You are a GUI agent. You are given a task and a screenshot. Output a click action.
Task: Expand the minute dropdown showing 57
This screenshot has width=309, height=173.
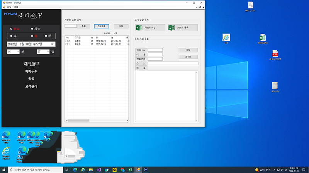point(48,52)
